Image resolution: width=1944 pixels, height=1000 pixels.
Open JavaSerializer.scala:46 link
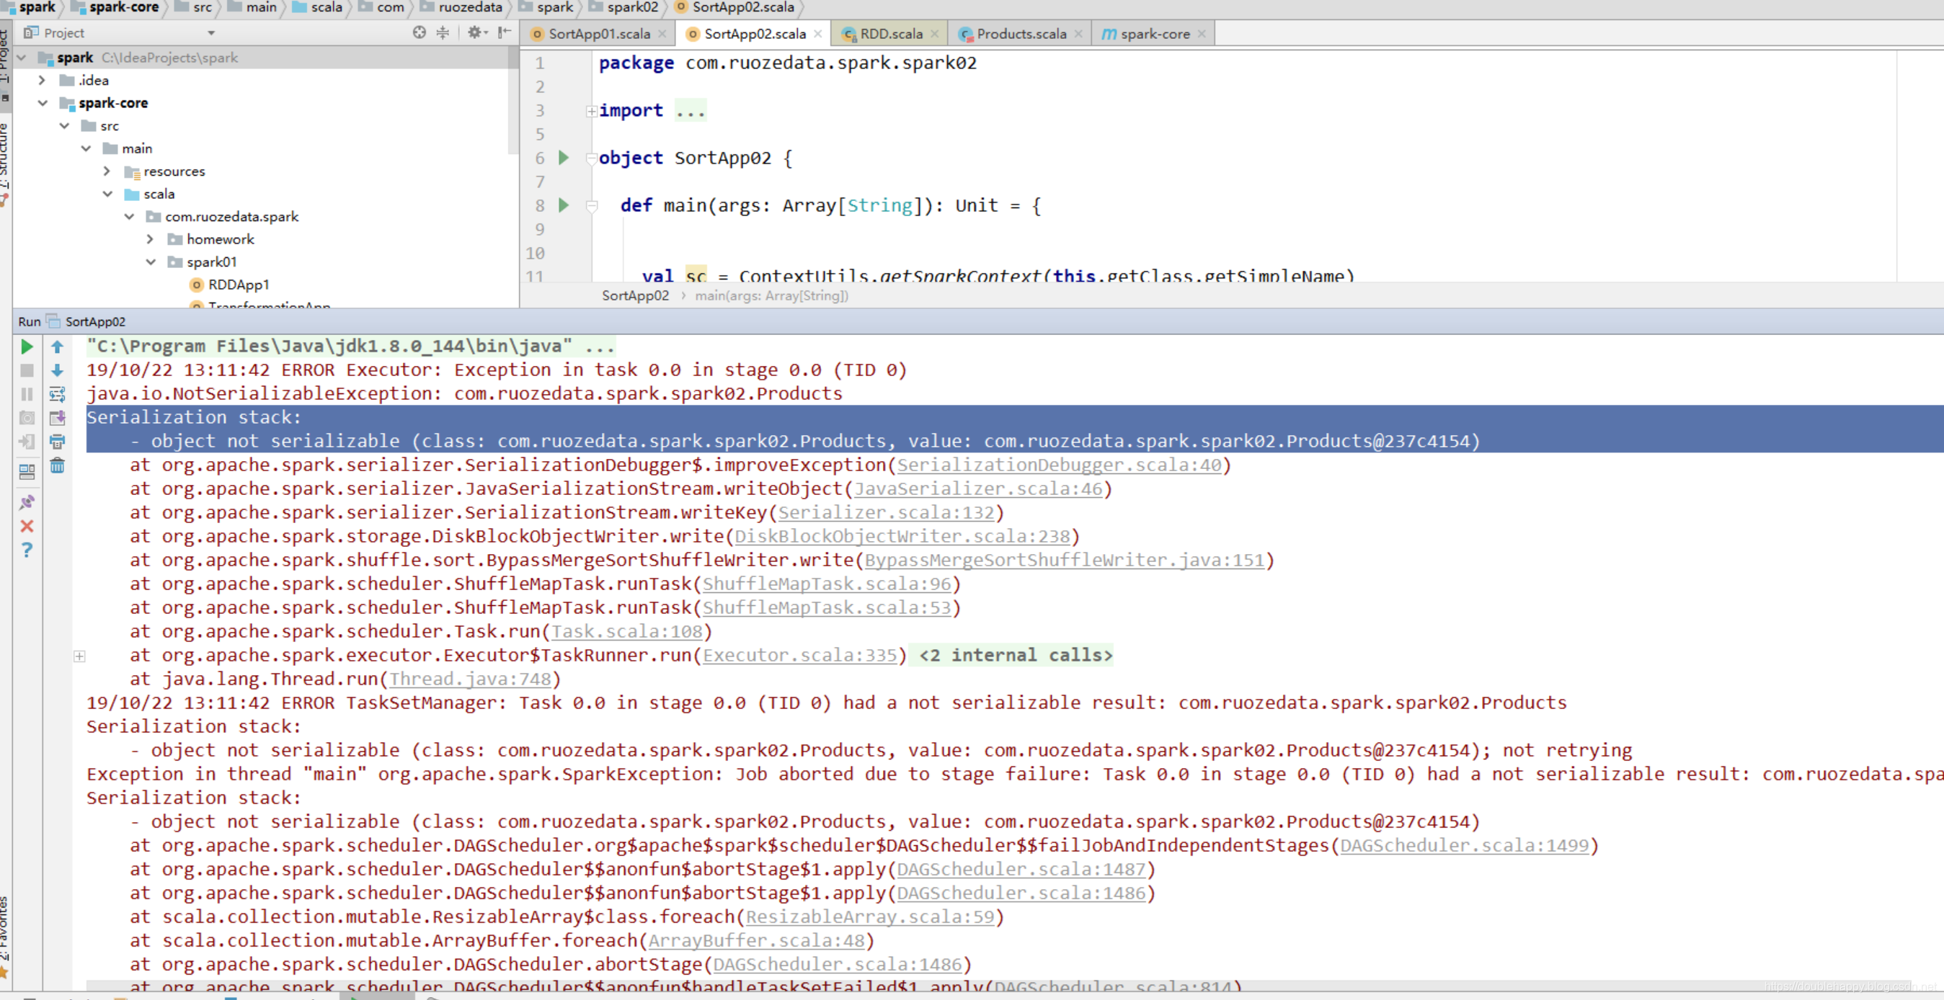click(x=978, y=489)
